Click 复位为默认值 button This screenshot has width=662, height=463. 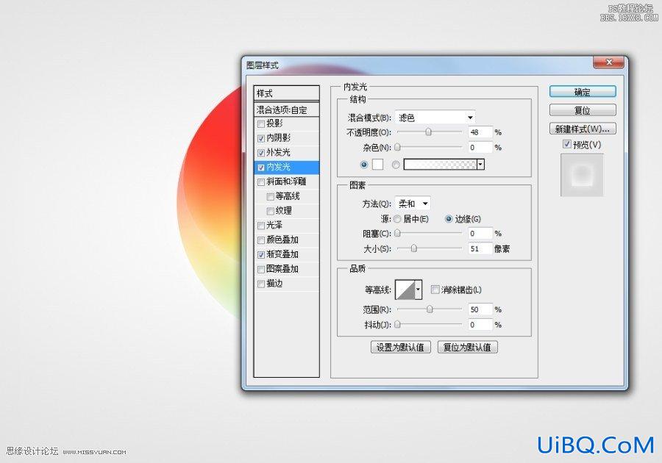467,347
